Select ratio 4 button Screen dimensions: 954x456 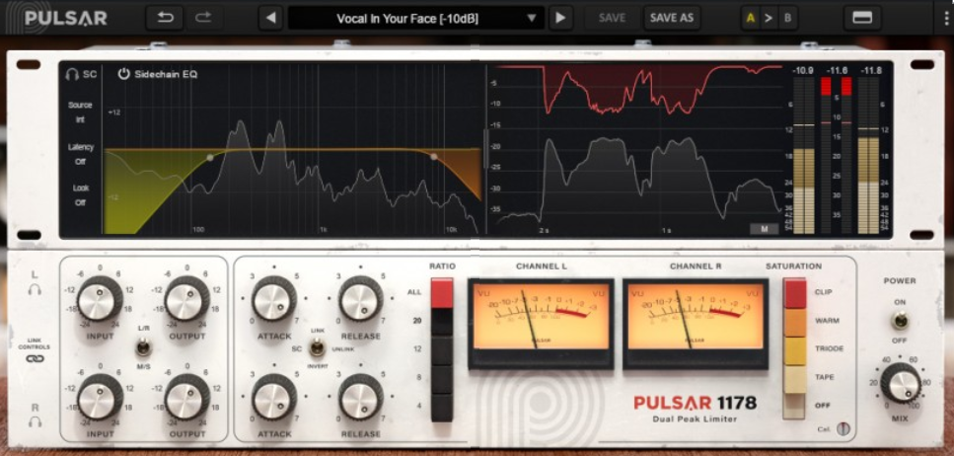click(x=442, y=407)
